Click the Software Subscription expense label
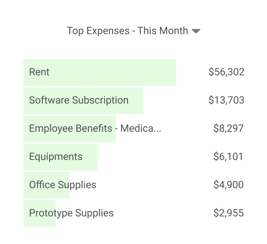The width and height of the screenshot is (267, 244). [x=79, y=100]
